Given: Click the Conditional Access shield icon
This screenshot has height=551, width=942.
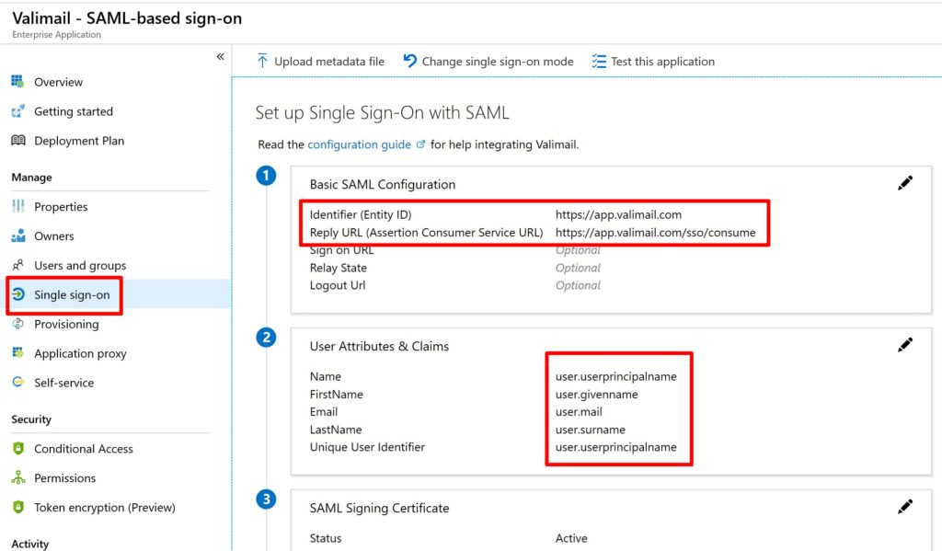Looking at the screenshot, I should (x=17, y=449).
